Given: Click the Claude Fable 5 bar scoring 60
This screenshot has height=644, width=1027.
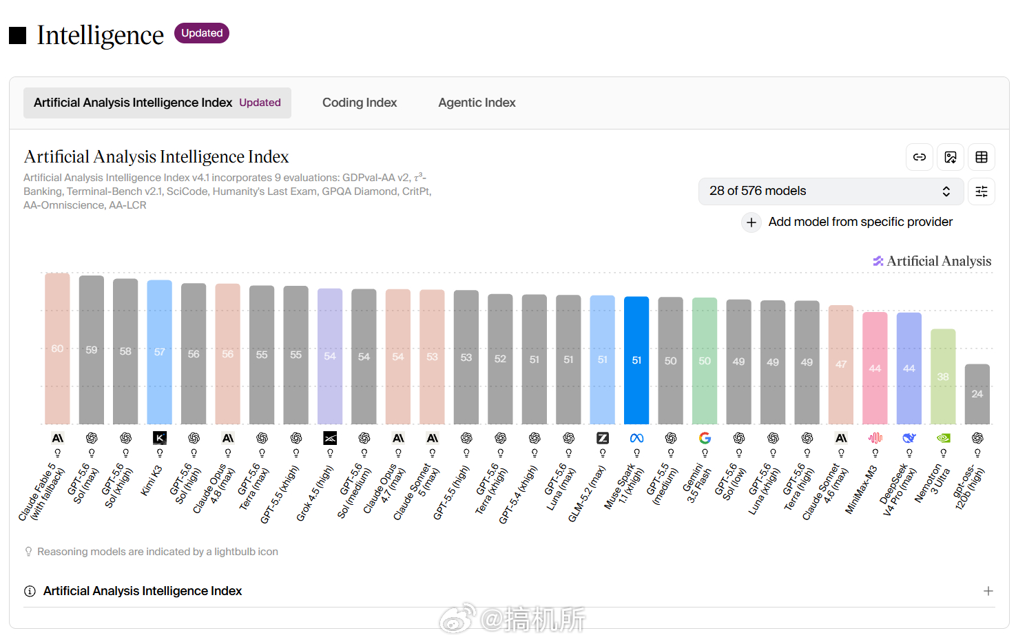Looking at the screenshot, I should point(57,349).
